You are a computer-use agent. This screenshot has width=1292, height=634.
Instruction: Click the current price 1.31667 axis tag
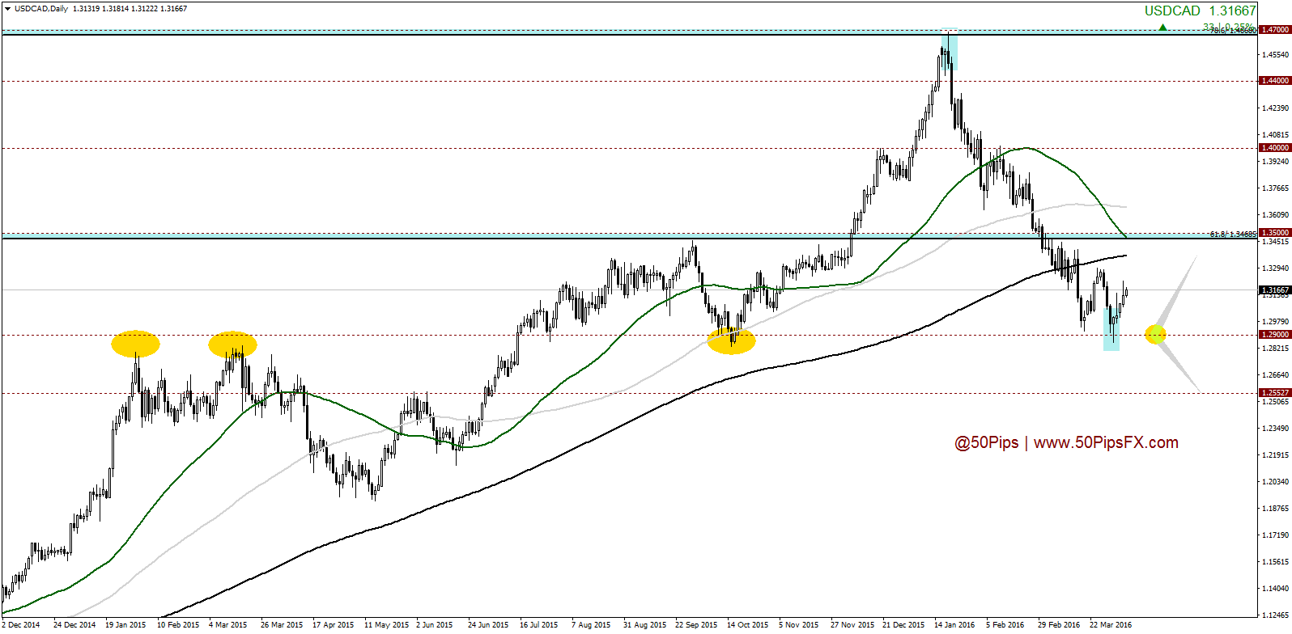(1275, 290)
